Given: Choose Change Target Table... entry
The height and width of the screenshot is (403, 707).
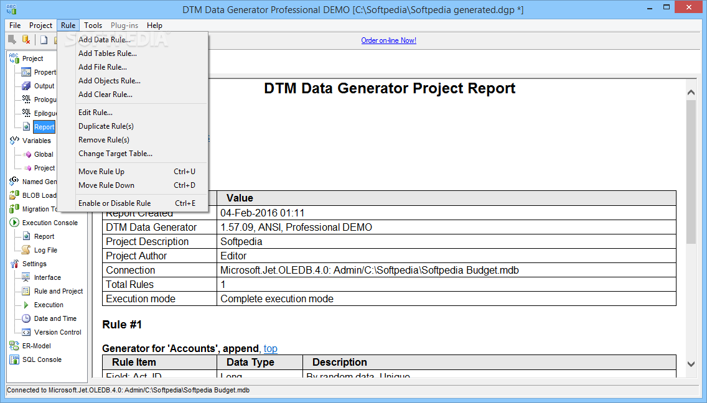Looking at the screenshot, I should pos(133,153).
